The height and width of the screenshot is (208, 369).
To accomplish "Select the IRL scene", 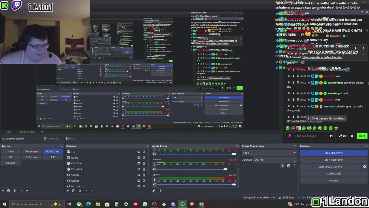I will 11,157.
